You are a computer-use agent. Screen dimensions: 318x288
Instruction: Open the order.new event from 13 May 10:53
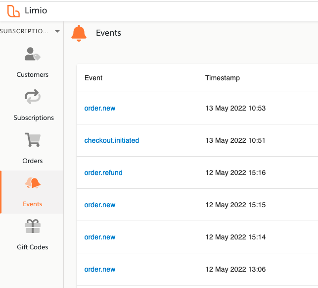tap(100, 108)
